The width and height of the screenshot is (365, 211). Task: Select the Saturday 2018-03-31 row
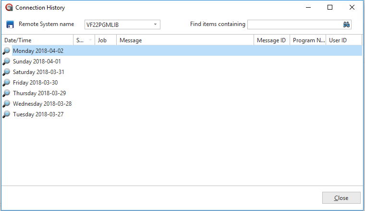[182, 72]
